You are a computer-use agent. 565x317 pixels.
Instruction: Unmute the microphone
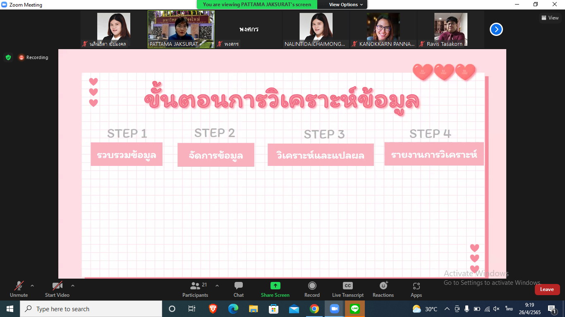[x=19, y=289]
